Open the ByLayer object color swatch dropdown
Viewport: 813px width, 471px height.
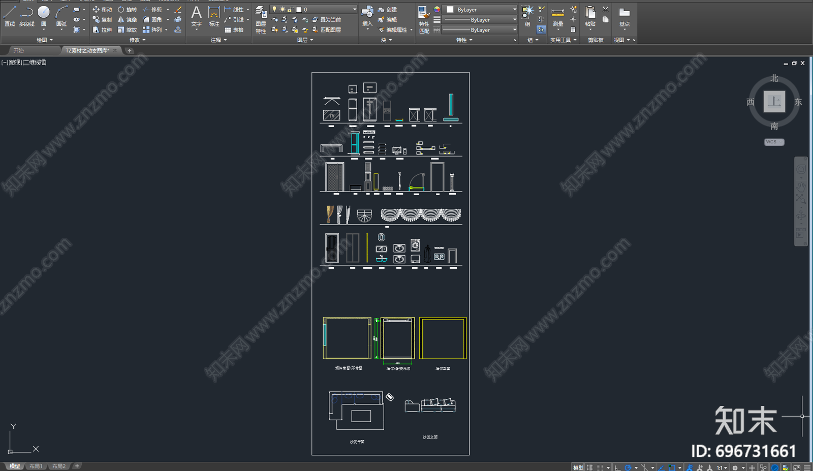[x=481, y=10]
